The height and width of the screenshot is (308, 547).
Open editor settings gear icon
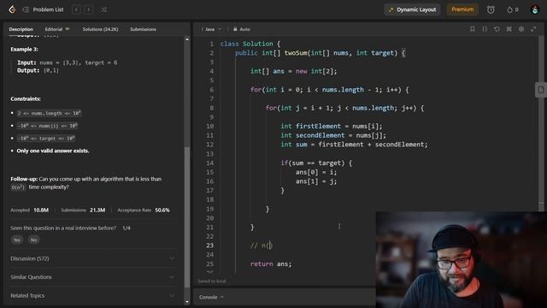[x=521, y=29]
